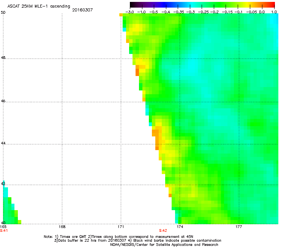This screenshot has height=247, width=281.
Task: Click the latitude label 42
Action: point(3,184)
